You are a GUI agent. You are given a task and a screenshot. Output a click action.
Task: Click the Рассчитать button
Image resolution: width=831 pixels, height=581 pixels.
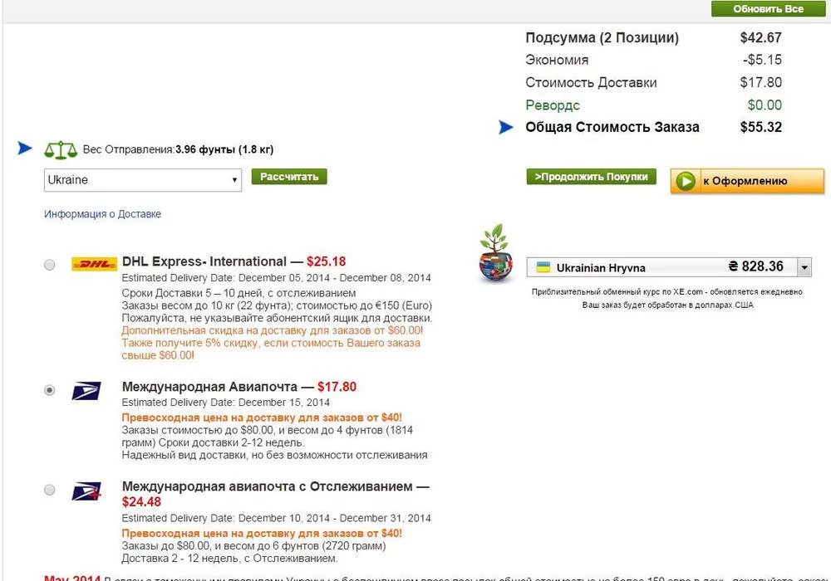pos(289,177)
